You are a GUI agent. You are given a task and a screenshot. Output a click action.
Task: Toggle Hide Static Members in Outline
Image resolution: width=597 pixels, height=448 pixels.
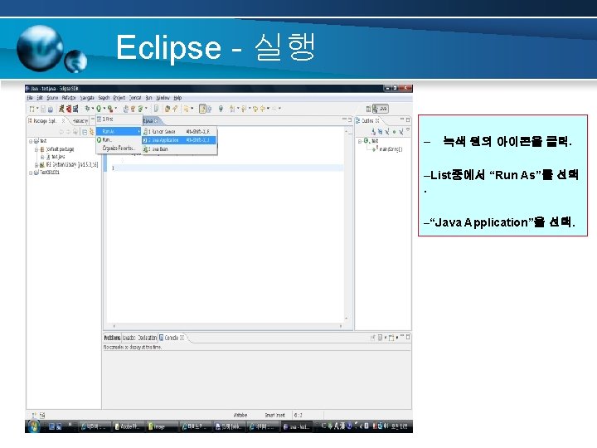[387, 132]
